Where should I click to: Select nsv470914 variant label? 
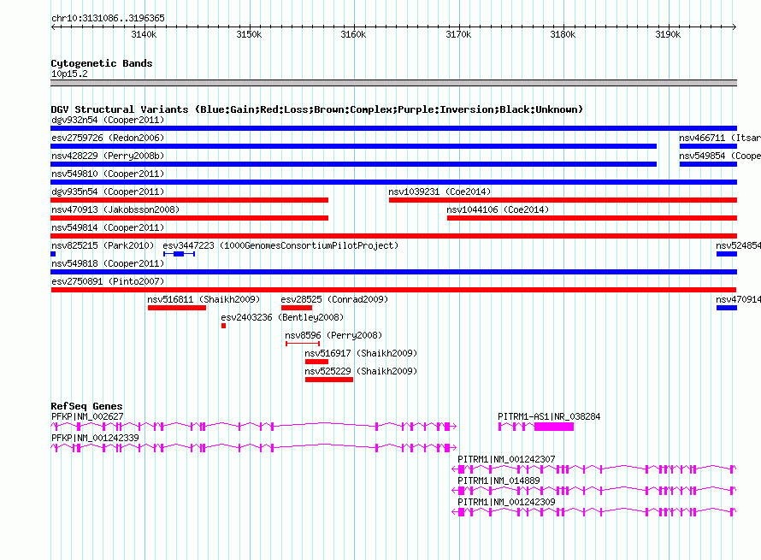[738, 299]
